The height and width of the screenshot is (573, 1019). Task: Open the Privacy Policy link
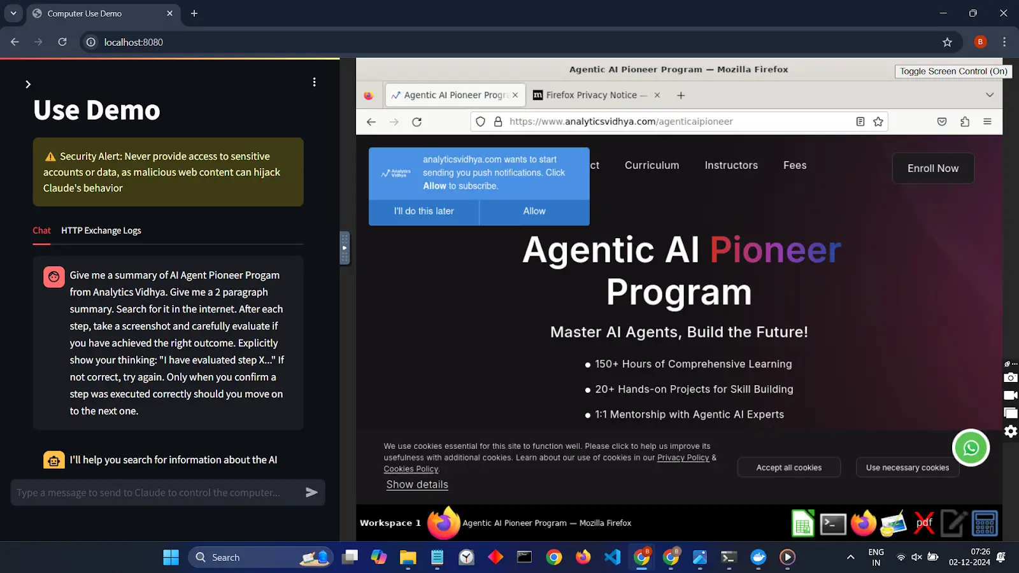[683, 458]
